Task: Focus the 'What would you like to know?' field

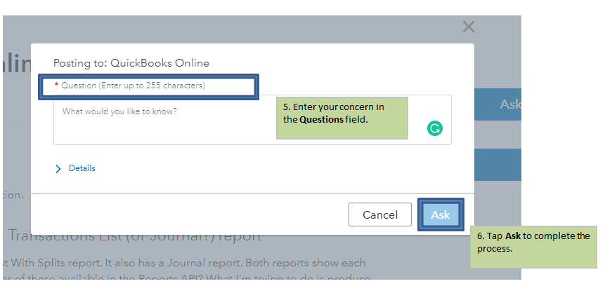Action: click(162, 119)
